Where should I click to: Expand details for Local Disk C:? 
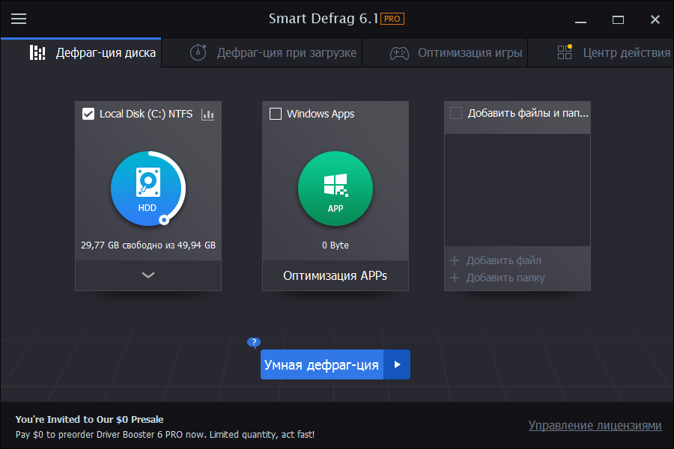(148, 275)
